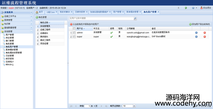Tick the checkbox for super user
Screen dimensions: 213x109
click(x=74, y=37)
